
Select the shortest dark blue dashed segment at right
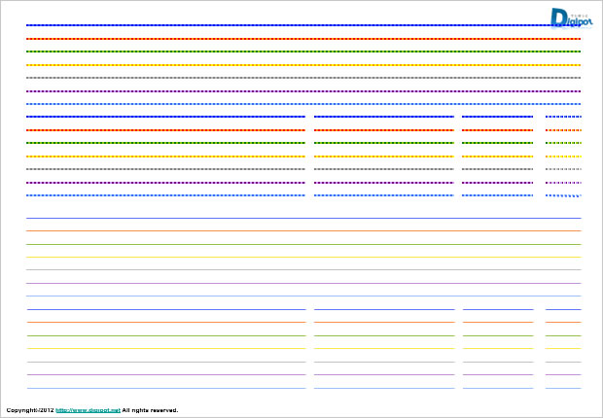563,117
